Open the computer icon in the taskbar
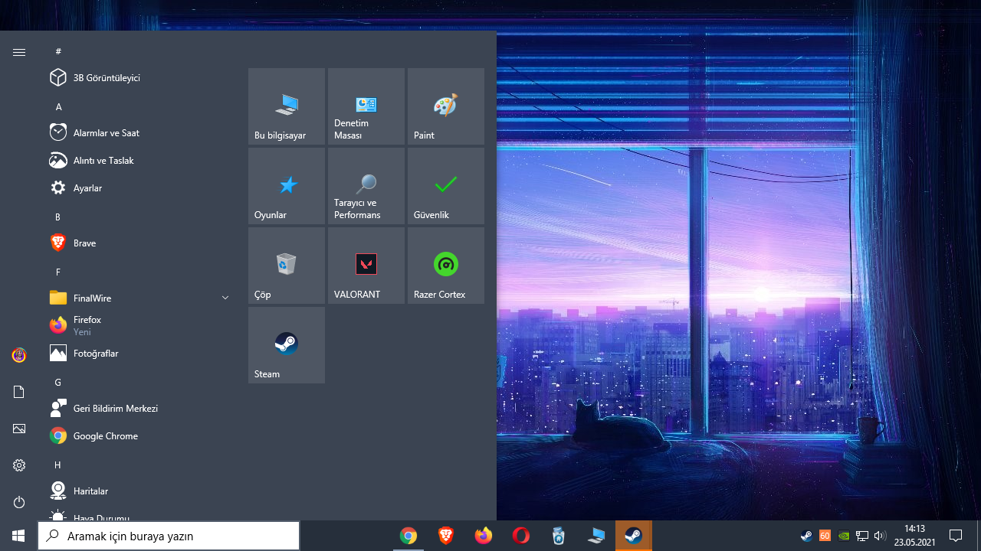 point(596,536)
